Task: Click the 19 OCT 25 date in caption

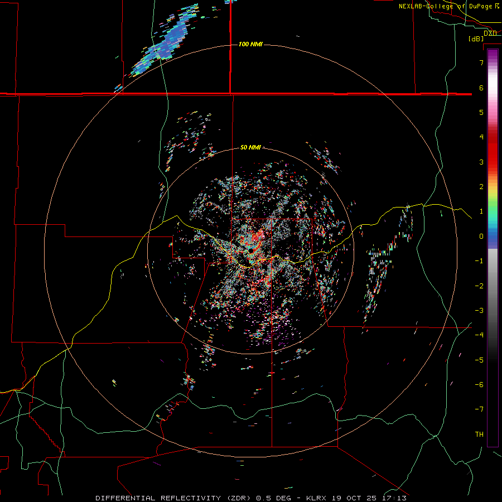Action: [x=355, y=498]
